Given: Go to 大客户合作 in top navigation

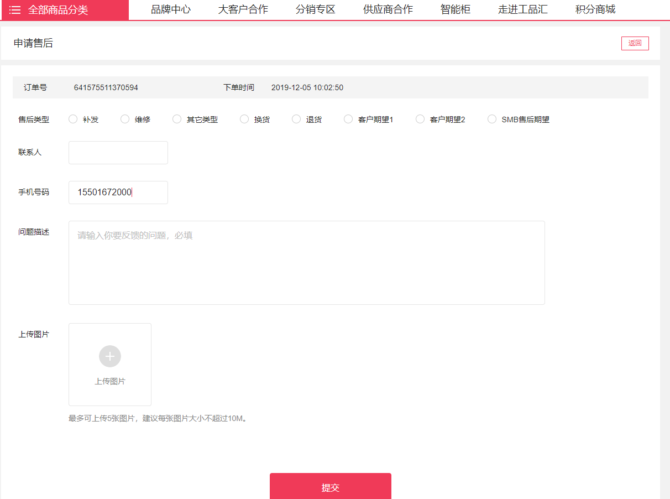Looking at the screenshot, I should [x=243, y=9].
